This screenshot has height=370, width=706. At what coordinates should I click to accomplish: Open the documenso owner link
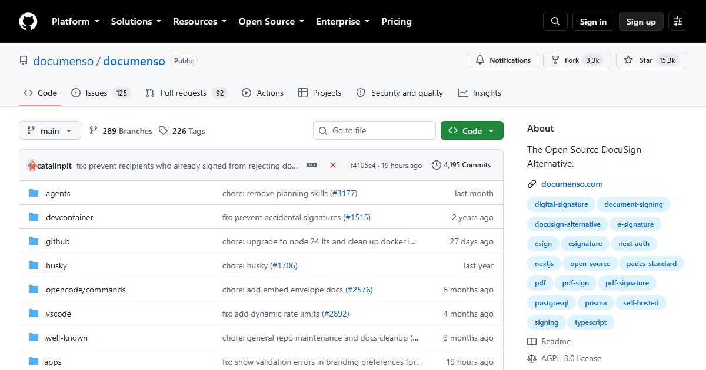[63, 60]
